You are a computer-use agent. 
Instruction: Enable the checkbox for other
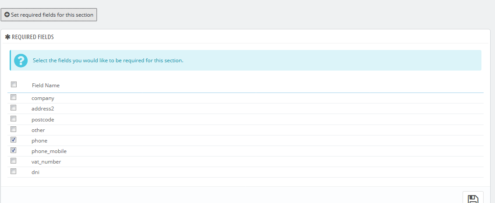coord(13,129)
